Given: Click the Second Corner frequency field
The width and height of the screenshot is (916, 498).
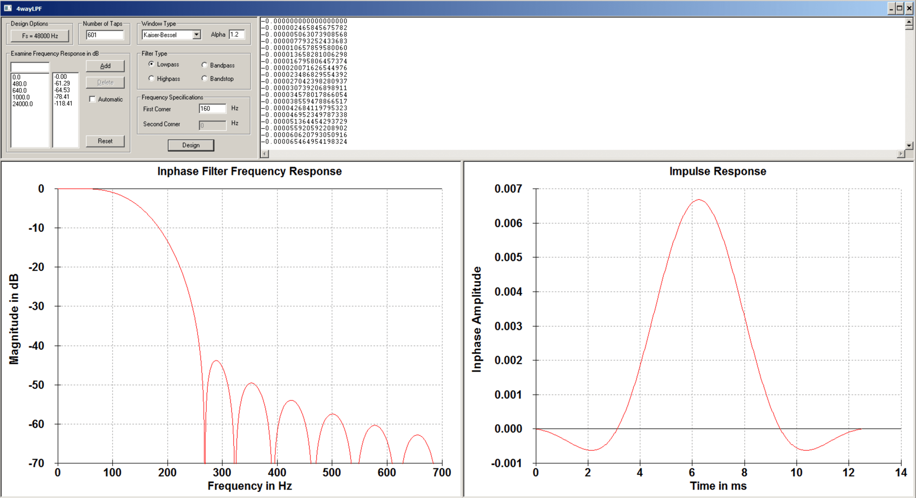Looking at the screenshot, I should click(212, 125).
